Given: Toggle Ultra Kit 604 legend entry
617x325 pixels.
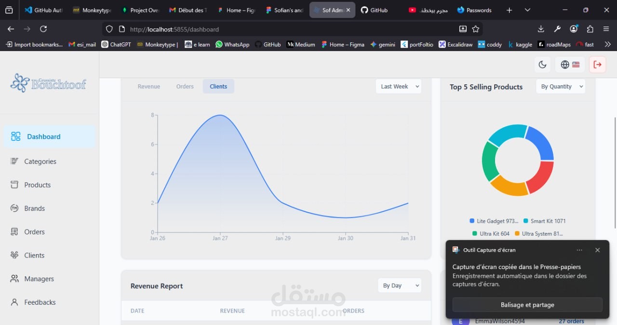Looking at the screenshot, I should (x=491, y=233).
